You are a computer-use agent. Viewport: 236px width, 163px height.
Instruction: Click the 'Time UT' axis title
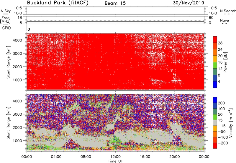(x=115, y=161)
